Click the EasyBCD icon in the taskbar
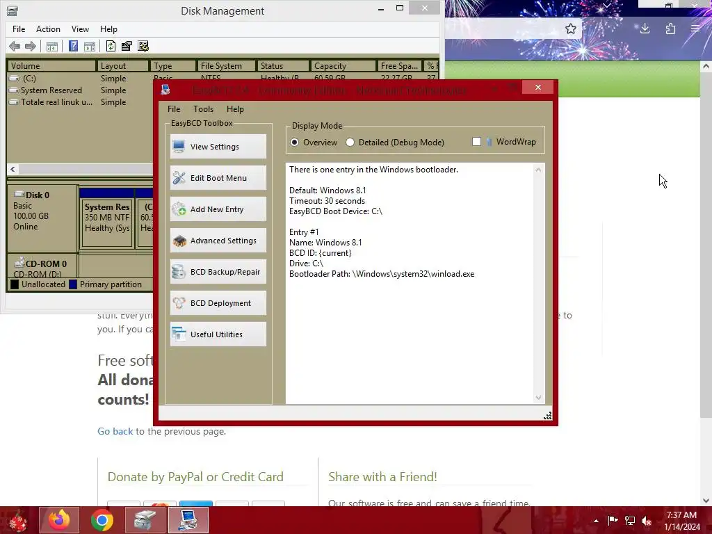712x534 pixels. click(188, 520)
